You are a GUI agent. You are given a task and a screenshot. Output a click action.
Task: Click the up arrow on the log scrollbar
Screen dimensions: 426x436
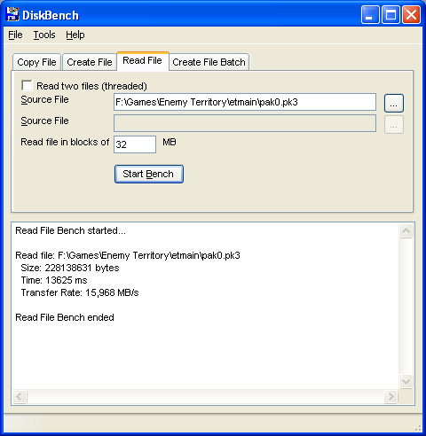406,231
